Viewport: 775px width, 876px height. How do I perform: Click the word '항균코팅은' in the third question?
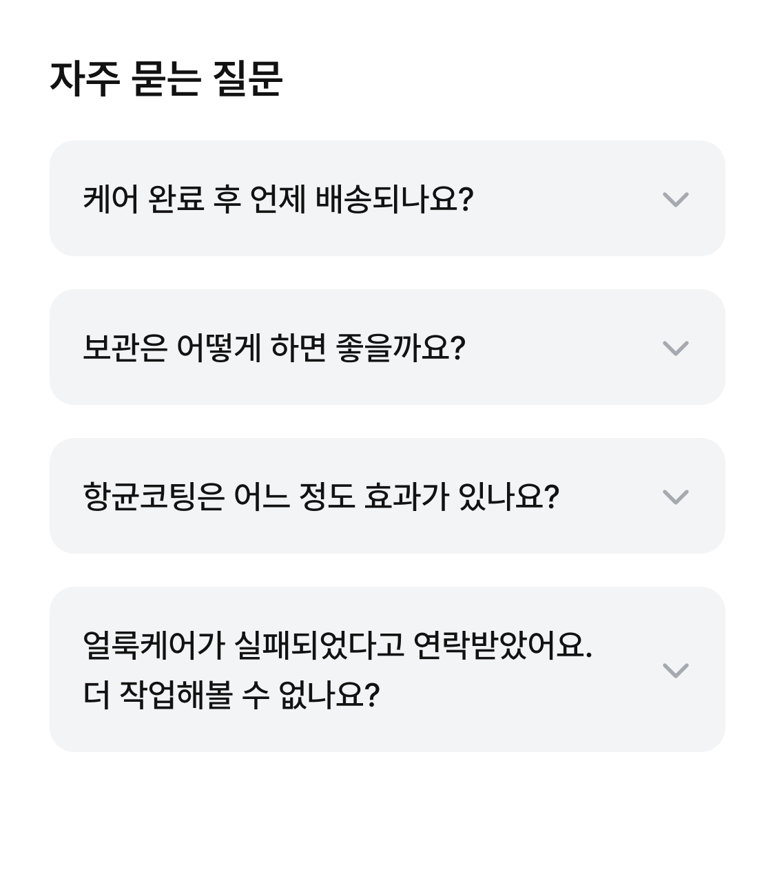click(x=154, y=497)
